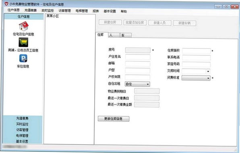The image size is (240, 153).
Task: Open the 实时监控 menu
Action: [x=48, y=10]
